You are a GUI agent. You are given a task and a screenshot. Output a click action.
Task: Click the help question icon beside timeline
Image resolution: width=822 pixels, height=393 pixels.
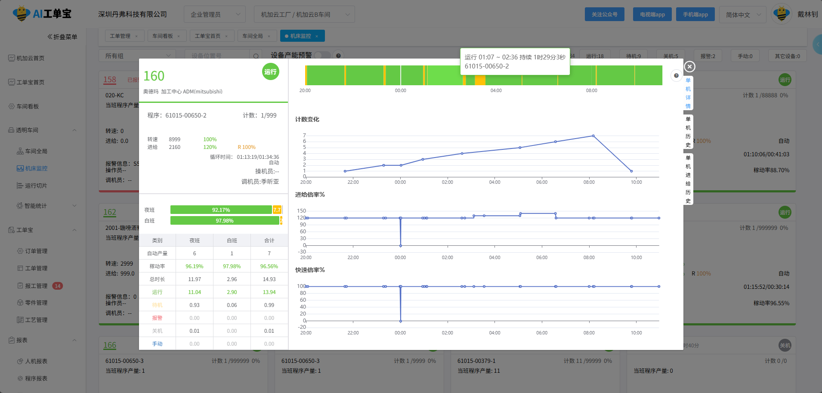[x=676, y=76]
